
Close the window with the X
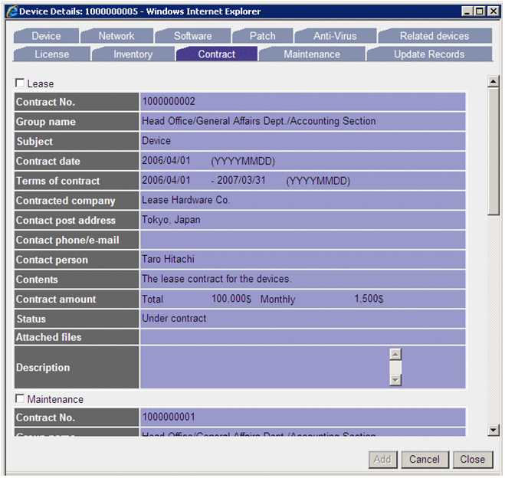point(493,11)
